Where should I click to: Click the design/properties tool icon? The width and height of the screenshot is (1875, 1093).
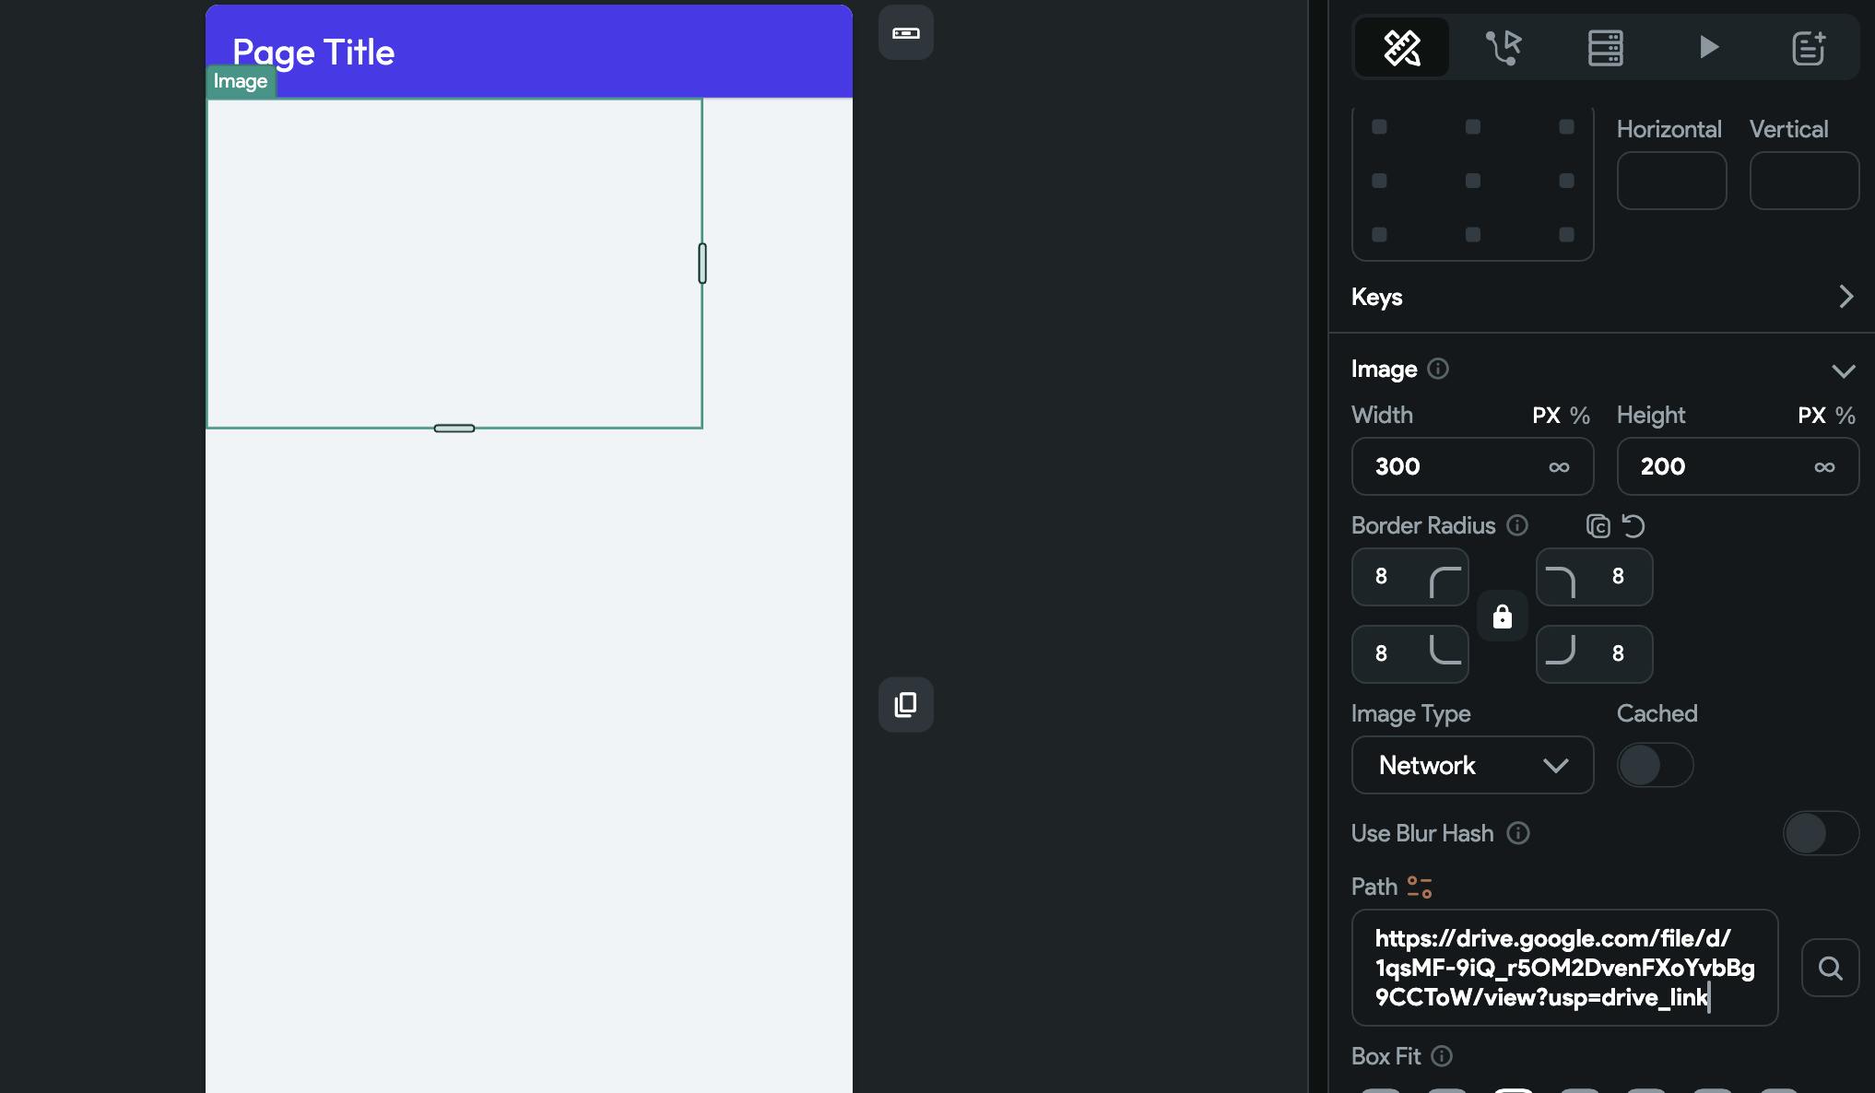coord(1401,45)
